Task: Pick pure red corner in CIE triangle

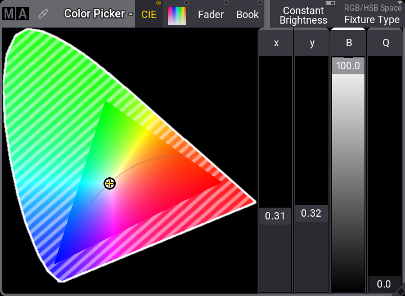Action: point(221,183)
